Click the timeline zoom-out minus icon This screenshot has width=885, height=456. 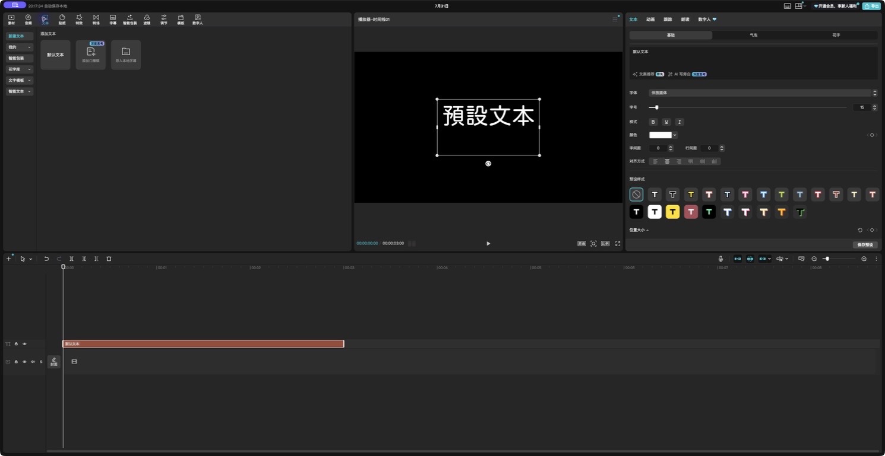pos(814,259)
